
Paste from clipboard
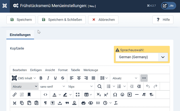coord(29,103)
